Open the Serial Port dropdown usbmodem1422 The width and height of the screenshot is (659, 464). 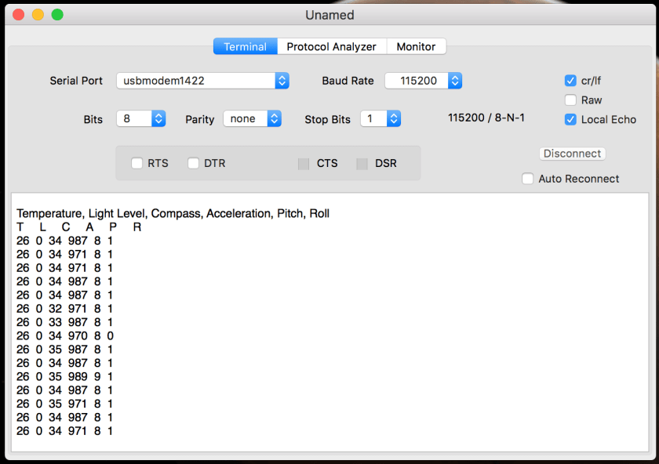click(x=202, y=81)
